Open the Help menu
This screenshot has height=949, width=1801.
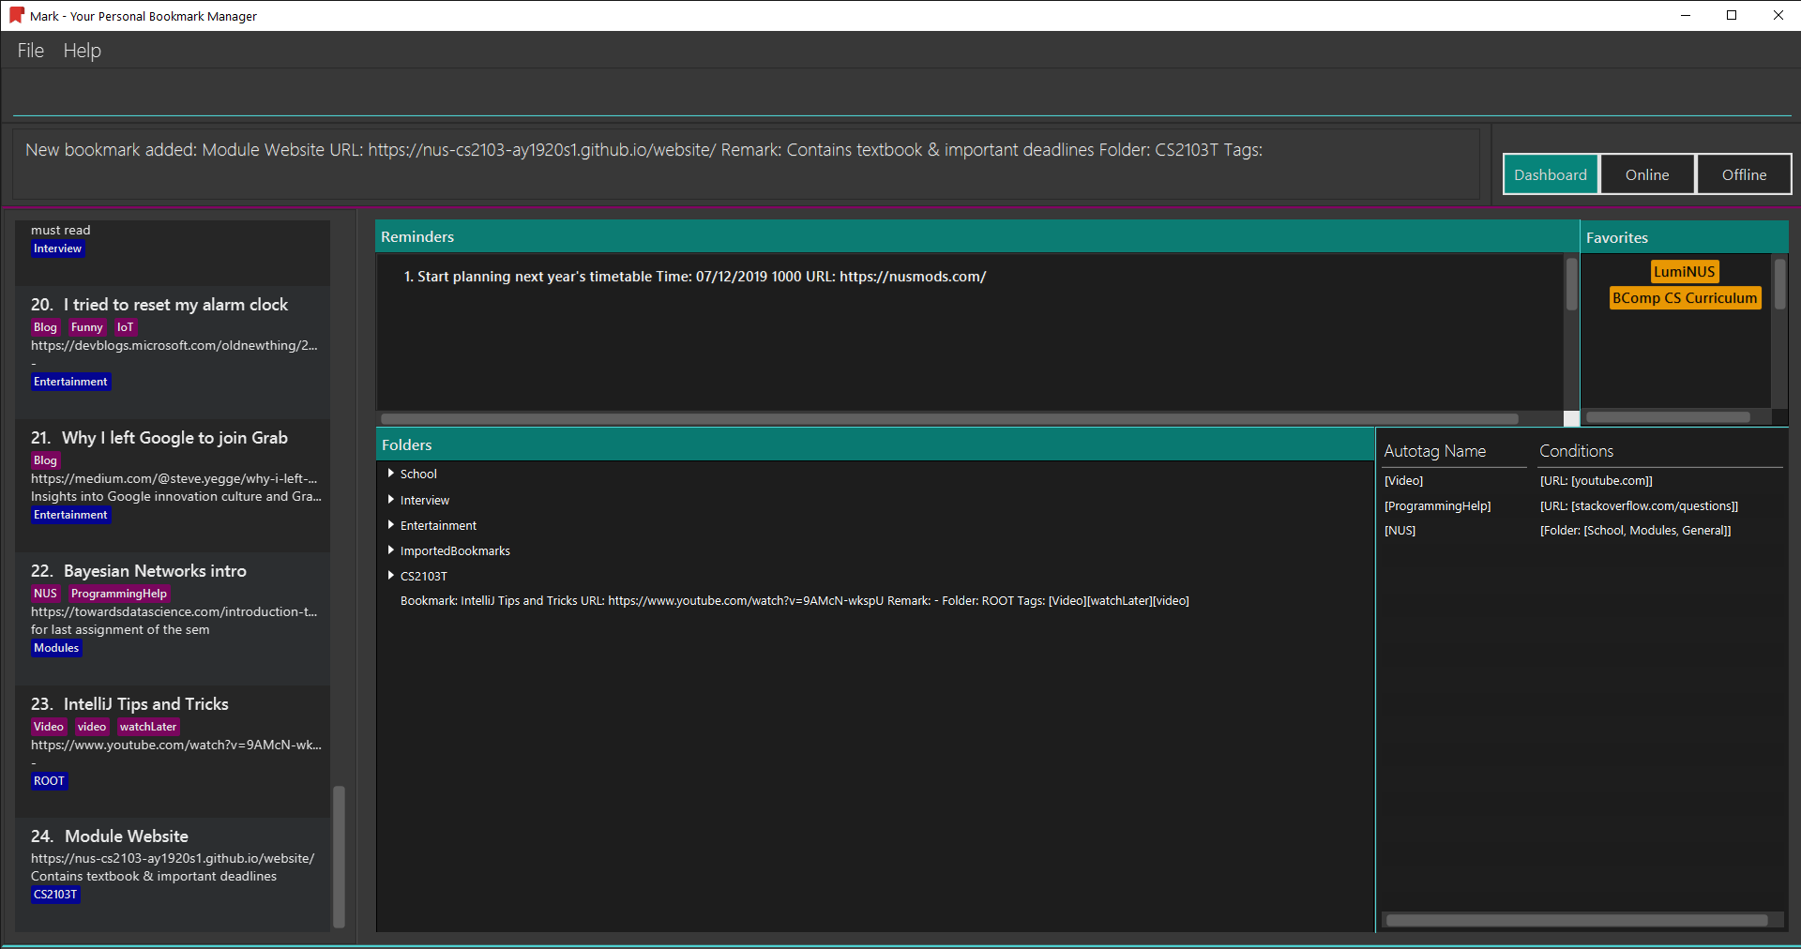[82, 51]
